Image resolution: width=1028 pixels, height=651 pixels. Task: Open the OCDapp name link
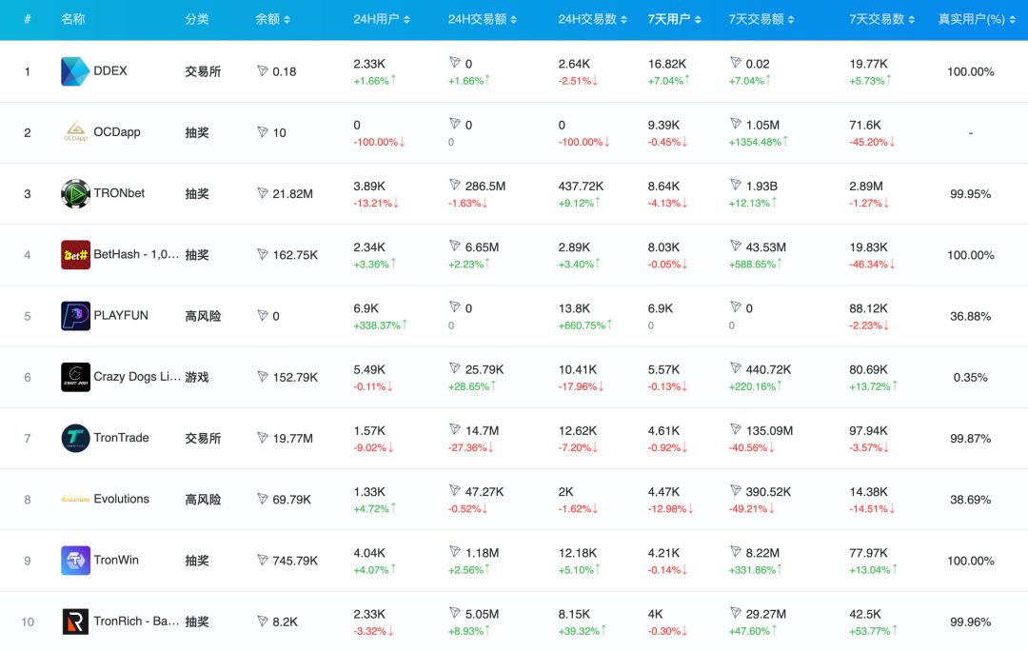coord(117,131)
